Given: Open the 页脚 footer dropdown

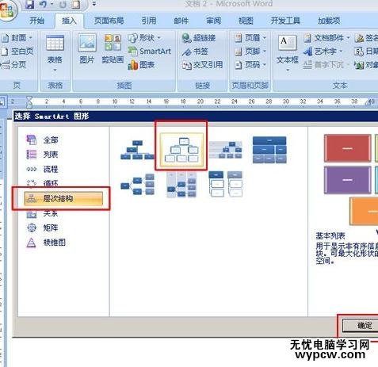Looking at the screenshot, I should (x=250, y=52).
